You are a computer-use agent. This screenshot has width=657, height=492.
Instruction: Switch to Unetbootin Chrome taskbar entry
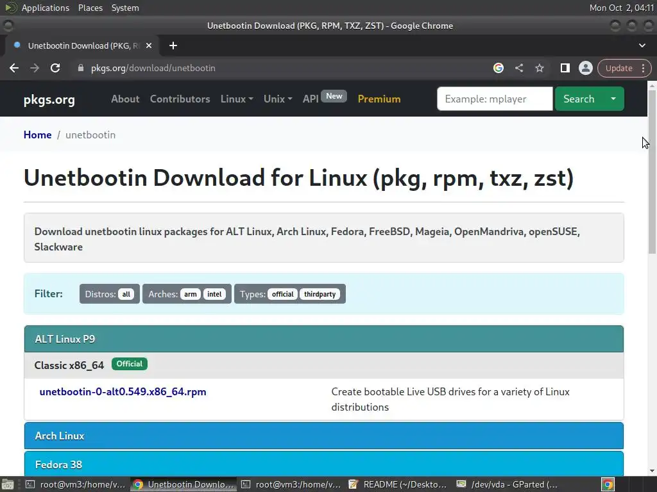(183, 484)
